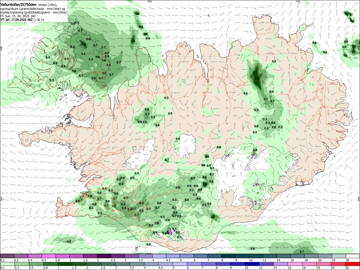Select top-row legend swatch between 18 and 20
This screenshot has height=270, width=360.
tap(311, 256)
